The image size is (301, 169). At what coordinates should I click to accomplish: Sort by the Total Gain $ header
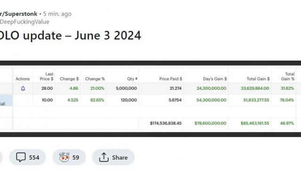258,79
